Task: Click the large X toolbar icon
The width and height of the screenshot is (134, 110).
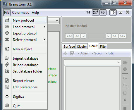Action: point(128,12)
